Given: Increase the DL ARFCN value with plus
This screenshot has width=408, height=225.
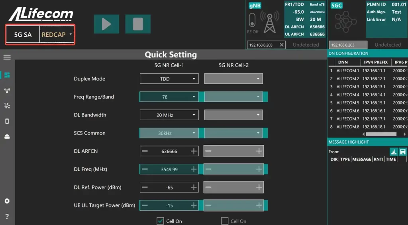Looking at the screenshot, I should [x=194, y=151].
